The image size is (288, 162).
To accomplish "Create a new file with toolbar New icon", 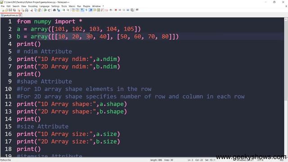I will (3, 10).
